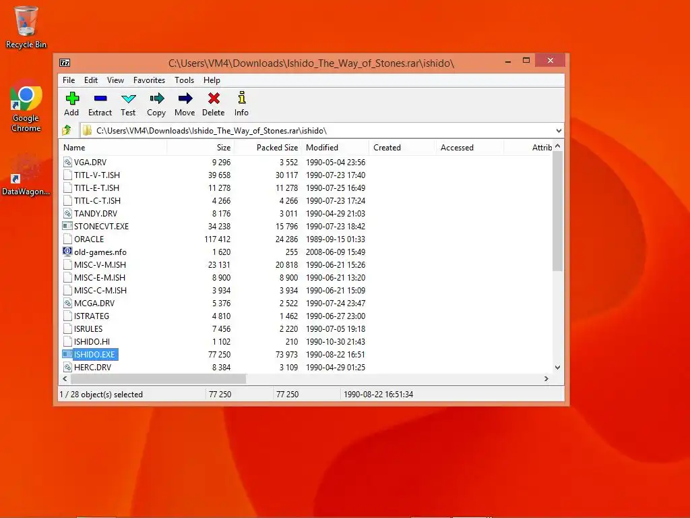Select the VGA.DRV file icon
Screen dimensions: 690x518
(67, 162)
